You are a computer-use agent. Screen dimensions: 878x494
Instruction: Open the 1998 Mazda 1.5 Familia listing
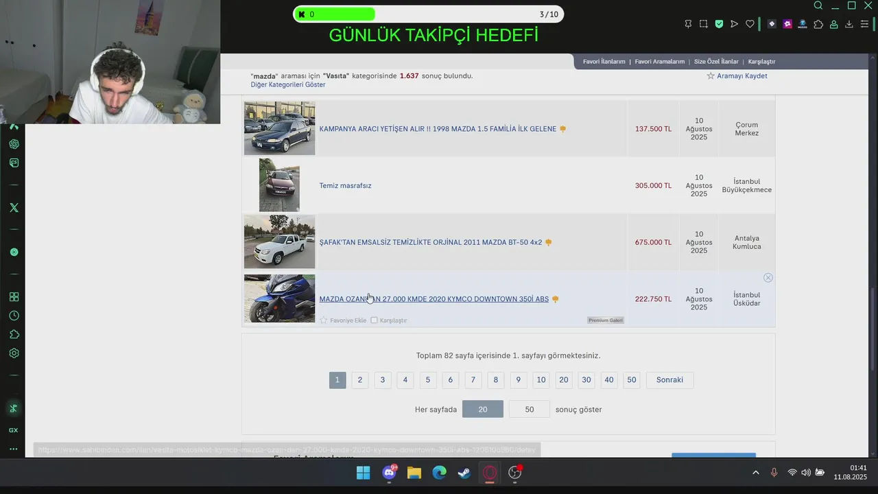tap(438, 129)
